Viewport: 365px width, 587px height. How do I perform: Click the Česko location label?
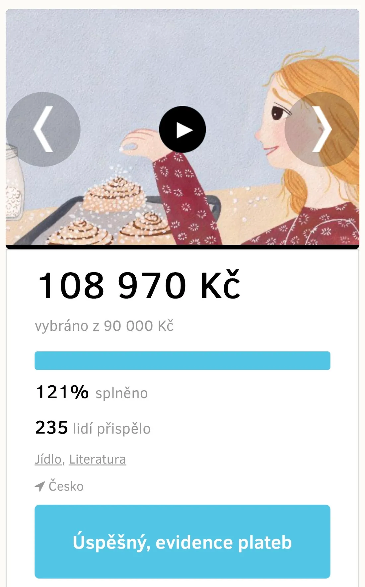(66, 487)
